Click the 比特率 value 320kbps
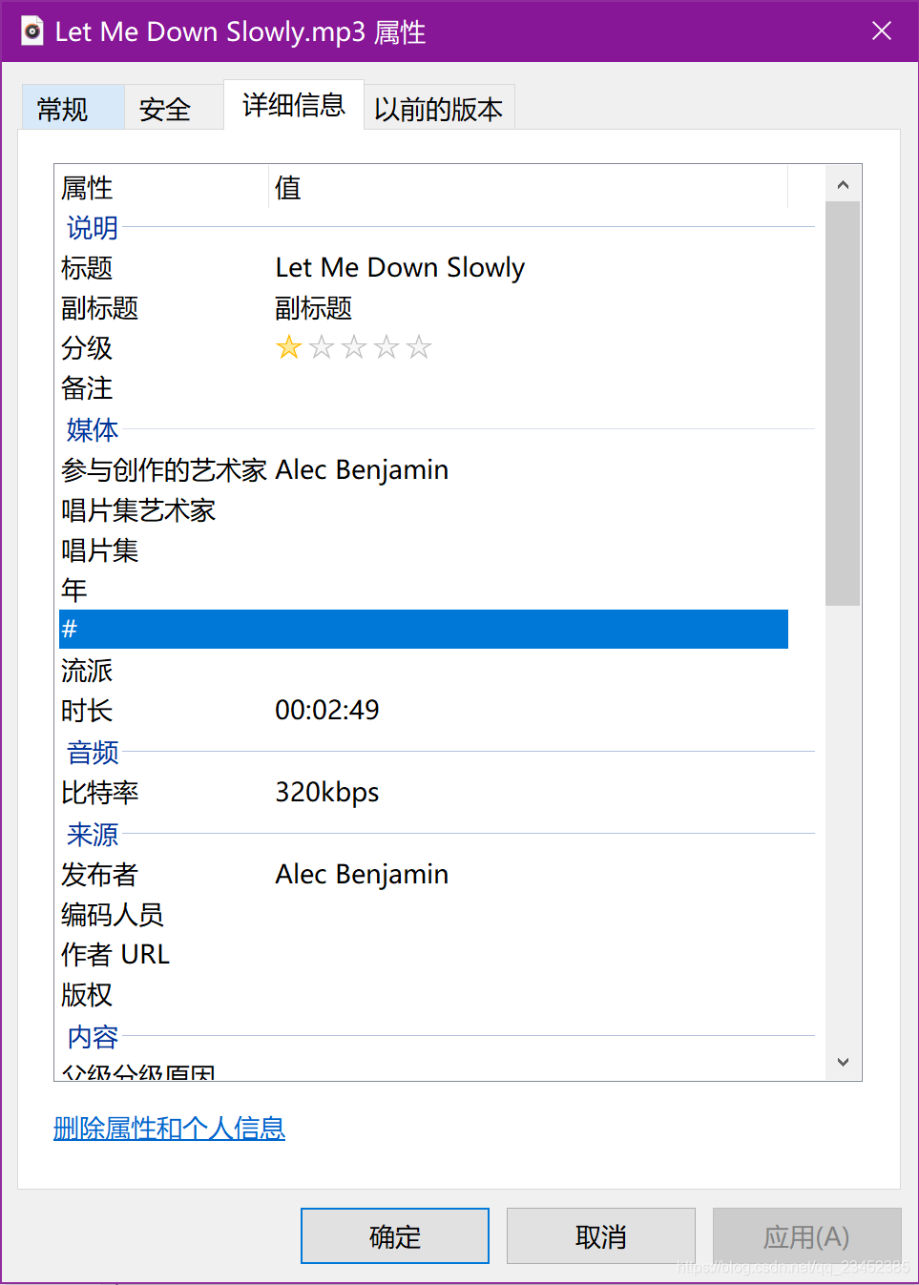 327,792
